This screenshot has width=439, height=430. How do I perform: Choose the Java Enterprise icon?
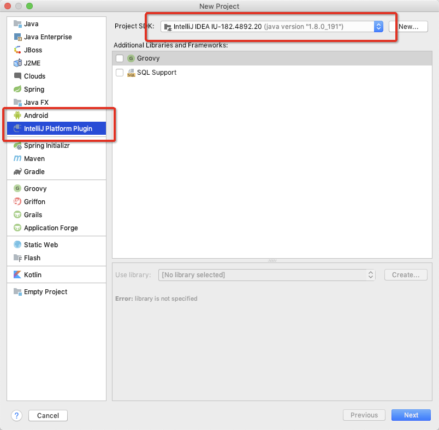tap(17, 37)
